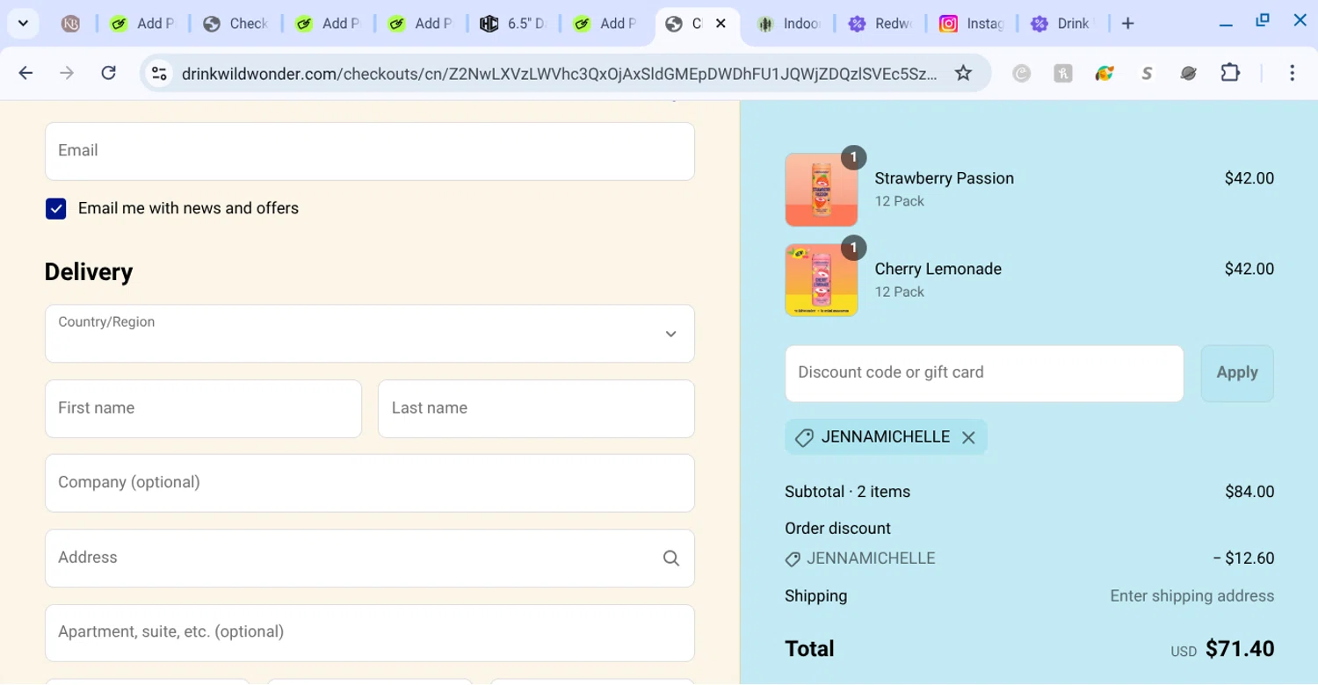Click the 'Delivery' section heading
Screen dimensions: 1318x685
[89, 272]
